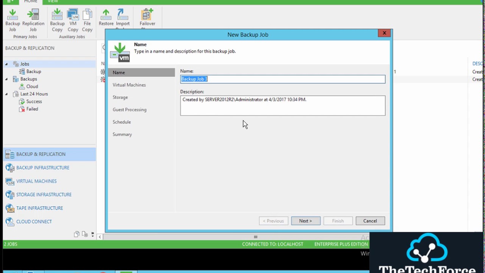The height and width of the screenshot is (273, 485).
Task: Click the job Name input field
Action: [x=283, y=79]
